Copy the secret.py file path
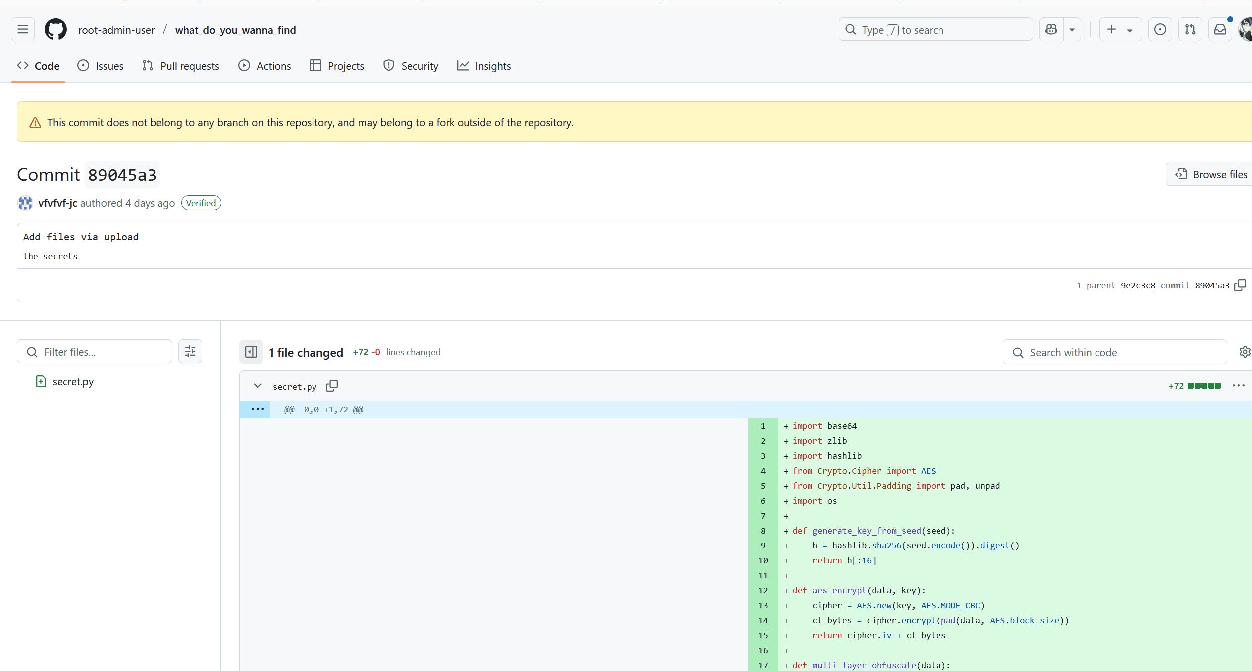Viewport: 1252px width, 671px height. coord(332,386)
